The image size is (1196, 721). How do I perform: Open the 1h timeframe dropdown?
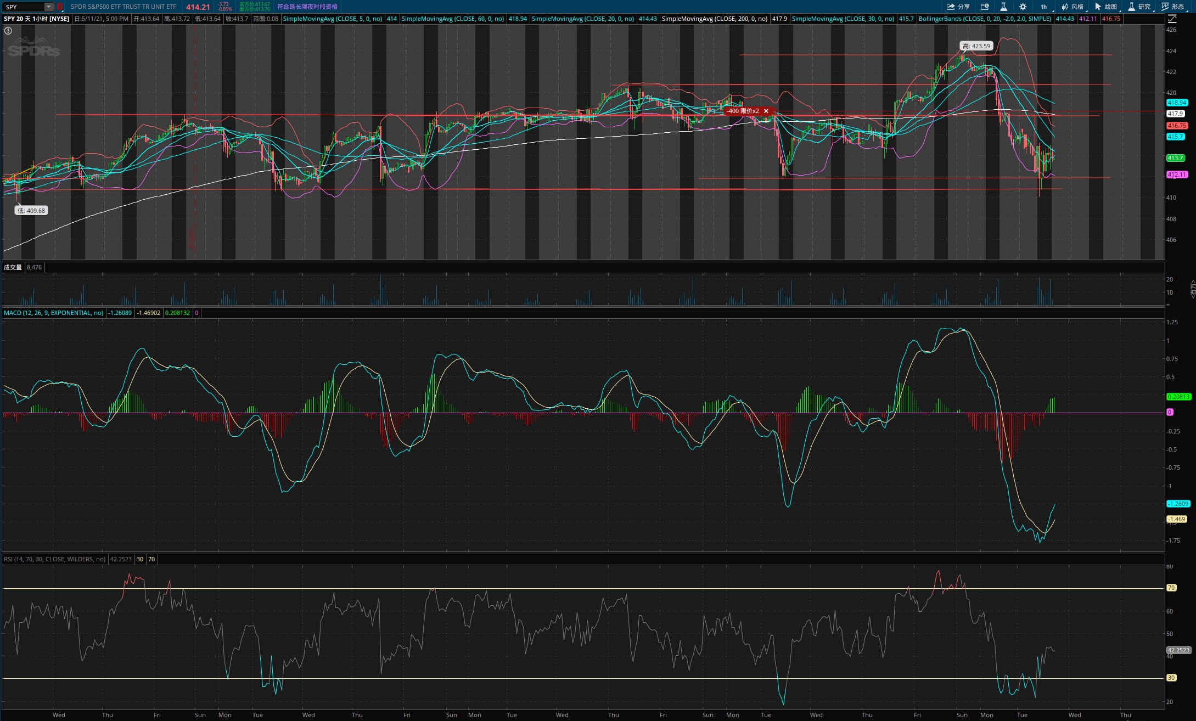[x=1043, y=7]
